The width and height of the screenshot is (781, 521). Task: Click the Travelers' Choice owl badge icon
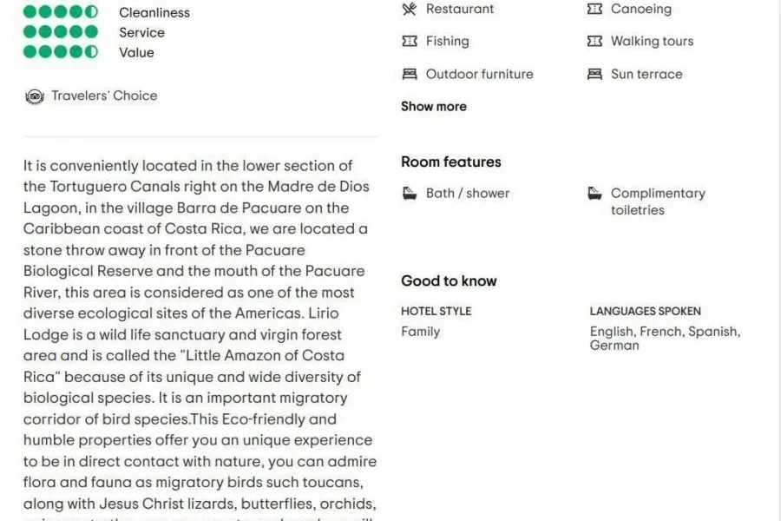34,96
